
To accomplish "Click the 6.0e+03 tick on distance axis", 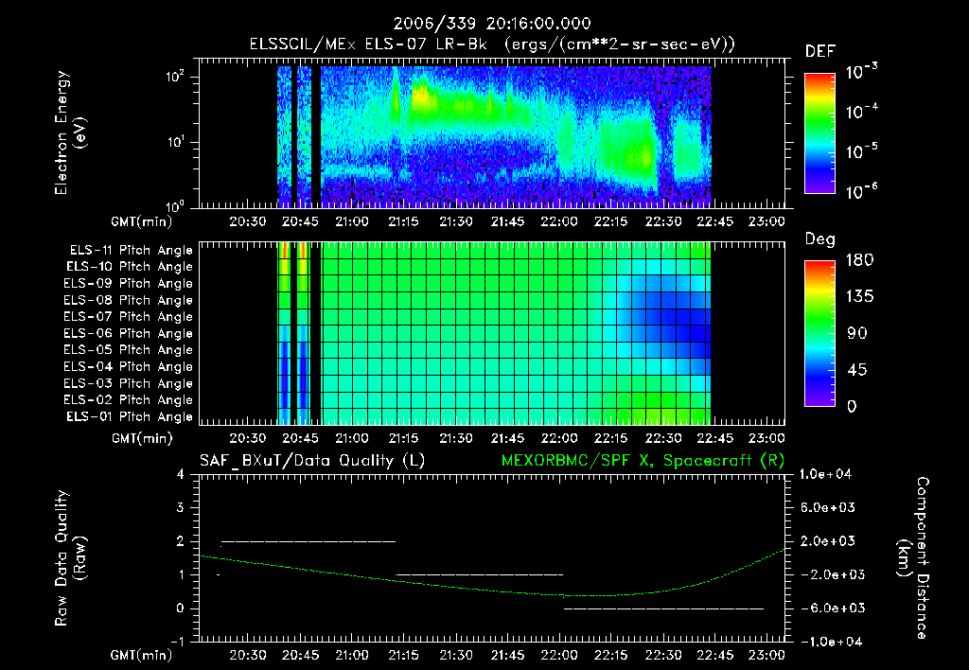I will (828, 507).
